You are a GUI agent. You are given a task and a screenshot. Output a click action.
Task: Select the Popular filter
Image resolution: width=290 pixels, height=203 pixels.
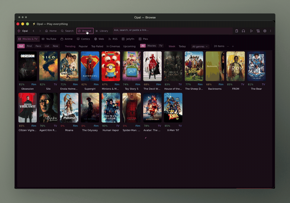point(83,47)
